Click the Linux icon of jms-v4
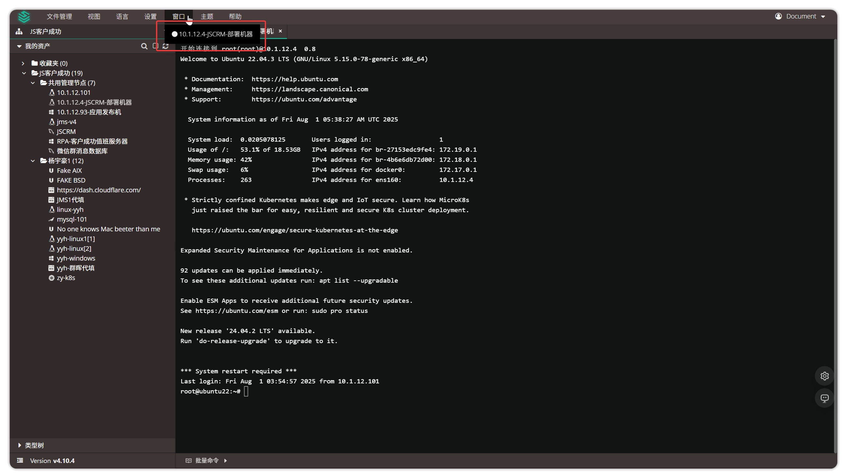The image size is (847, 475). pyautogui.click(x=52, y=122)
